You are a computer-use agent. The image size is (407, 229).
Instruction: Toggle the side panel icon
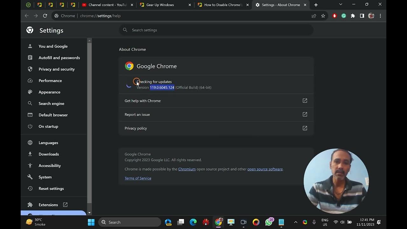(x=362, y=16)
